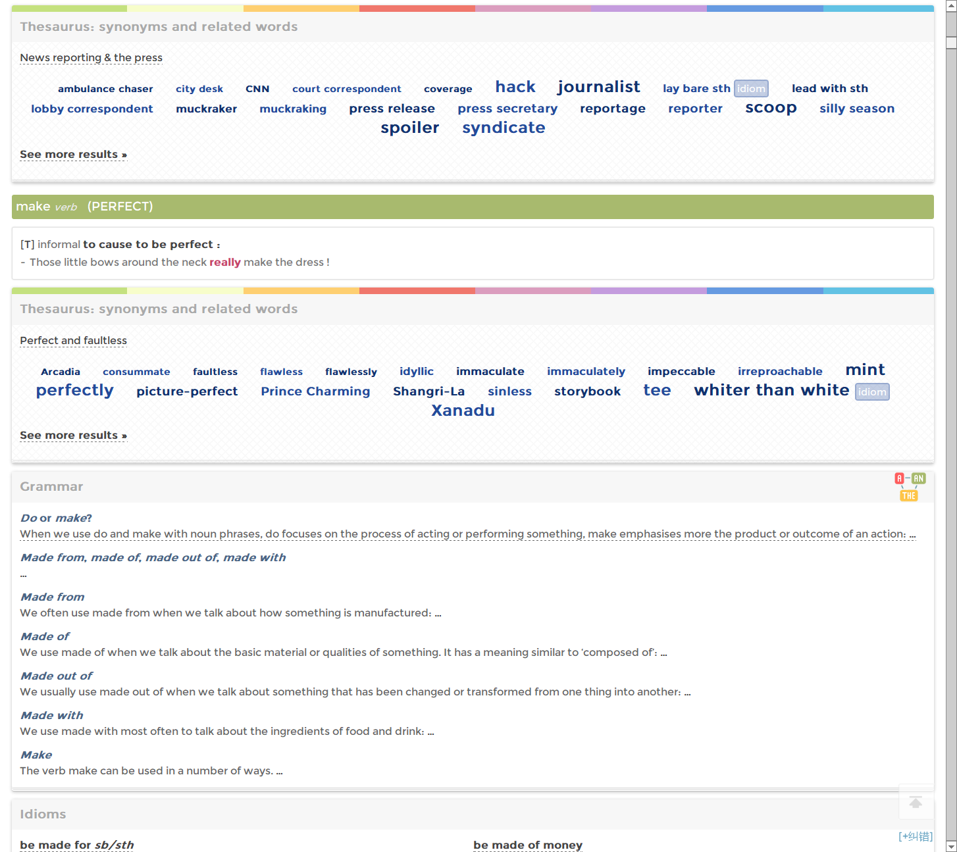Click the 'journalist' thesaurus word
Image resolution: width=957 pixels, height=852 pixels.
(x=598, y=87)
